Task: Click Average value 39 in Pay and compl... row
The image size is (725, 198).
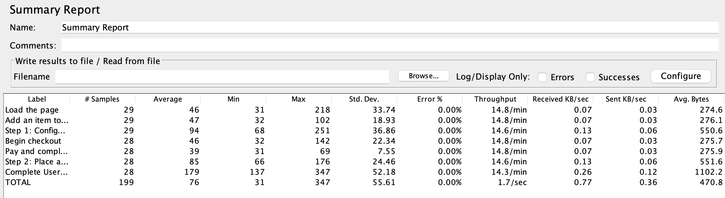Action: [x=194, y=151]
